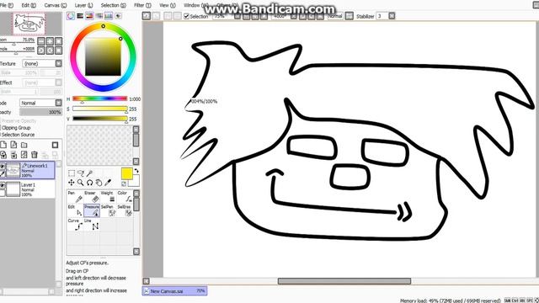Toggle the color wheel panel
Screen dimensions: 539x303
pyautogui.click(x=71, y=16)
